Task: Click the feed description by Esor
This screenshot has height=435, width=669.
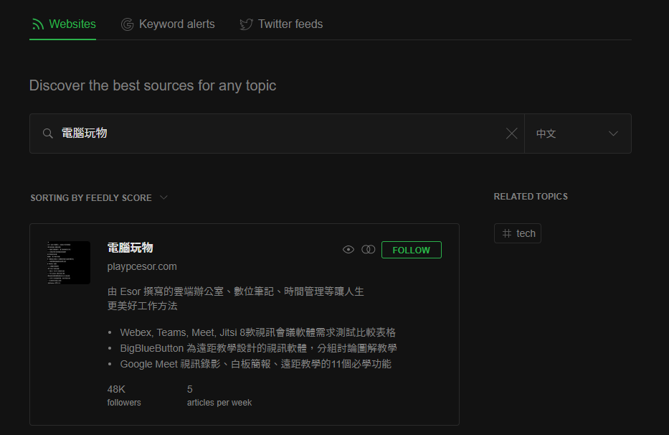Action: (x=235, y=299)
